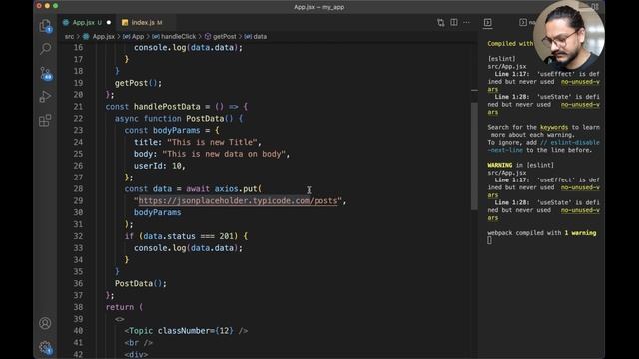Screen dimensions: 639x359
Task: Click PostData(); call on line 36
Action: 141,283
